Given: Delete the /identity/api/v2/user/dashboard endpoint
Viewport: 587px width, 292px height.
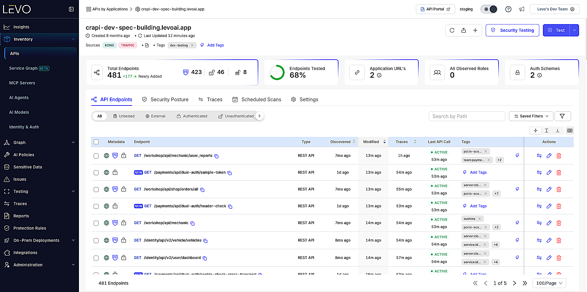Looking at the screenshot, I should (559, 258).
